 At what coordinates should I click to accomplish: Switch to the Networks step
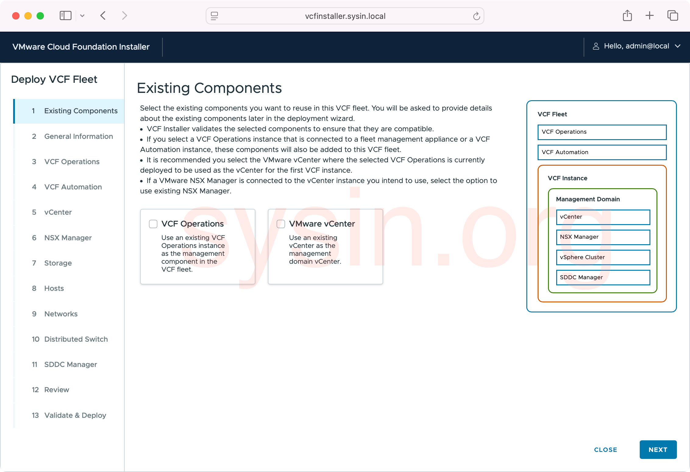[x=61, y=314]
